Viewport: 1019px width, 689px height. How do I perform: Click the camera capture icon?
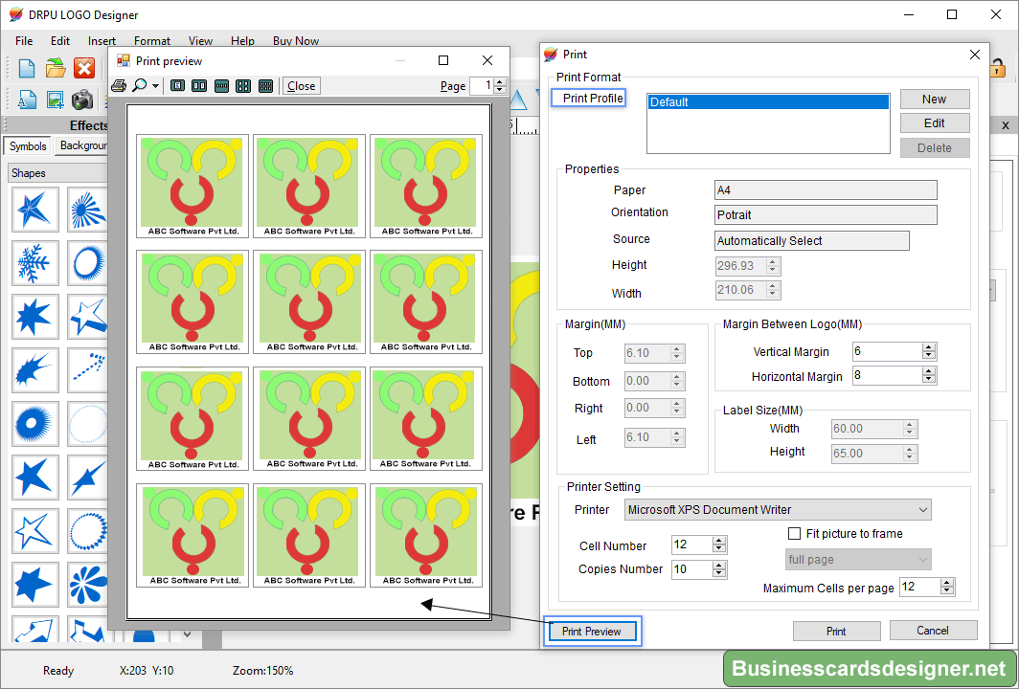pyautogui.click(x=82, y=100)
